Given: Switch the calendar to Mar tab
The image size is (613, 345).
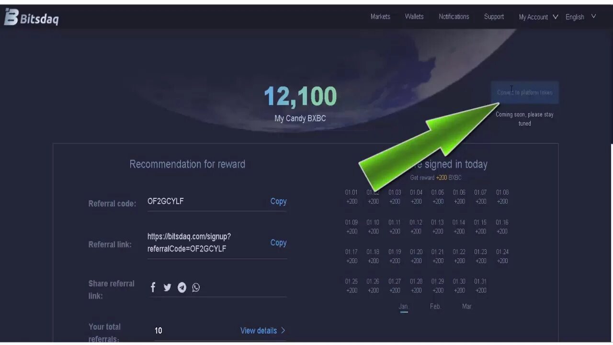Looking at the screenshot, I should point(467,306).
